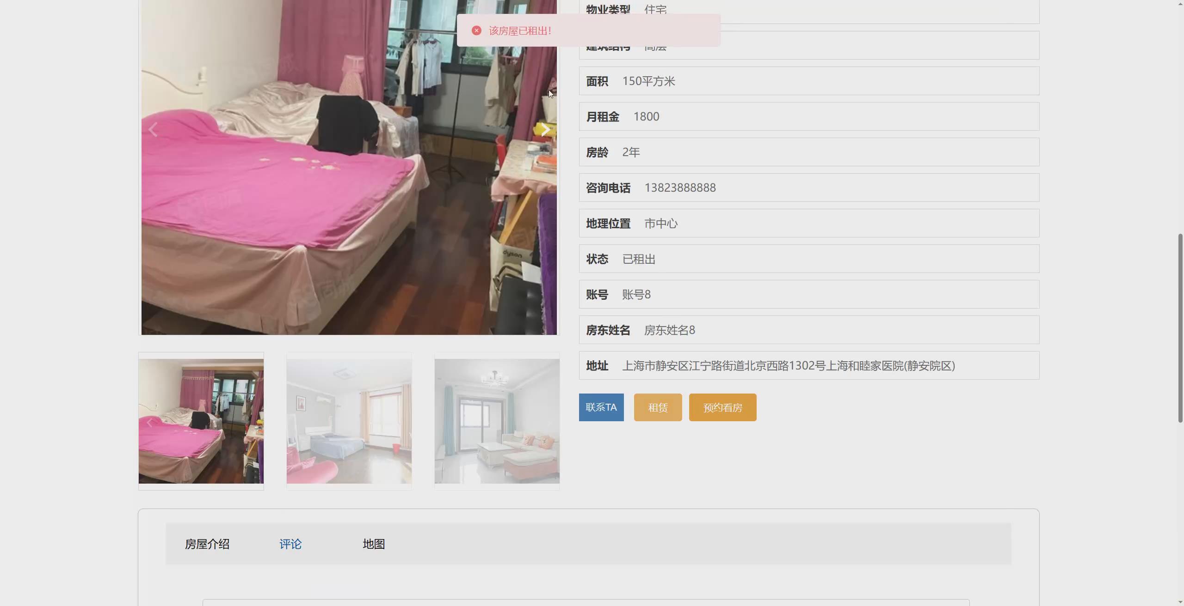Show the previous photo in the main carousel

pos(153,130)
